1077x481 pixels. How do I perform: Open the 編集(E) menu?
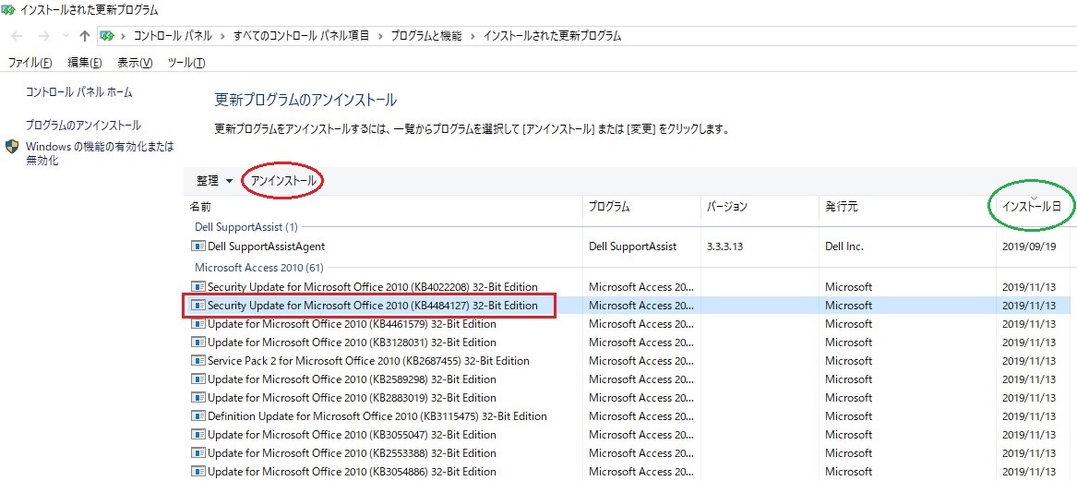(x=85, y=63)
